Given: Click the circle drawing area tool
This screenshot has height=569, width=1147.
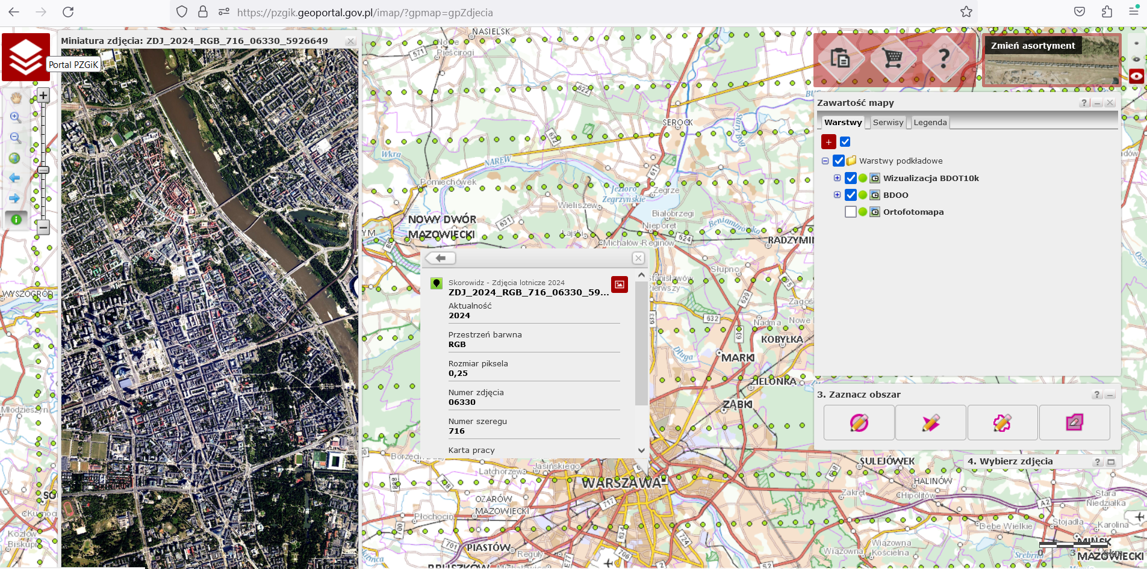Looking at the screenshot, I should (859, 423).
